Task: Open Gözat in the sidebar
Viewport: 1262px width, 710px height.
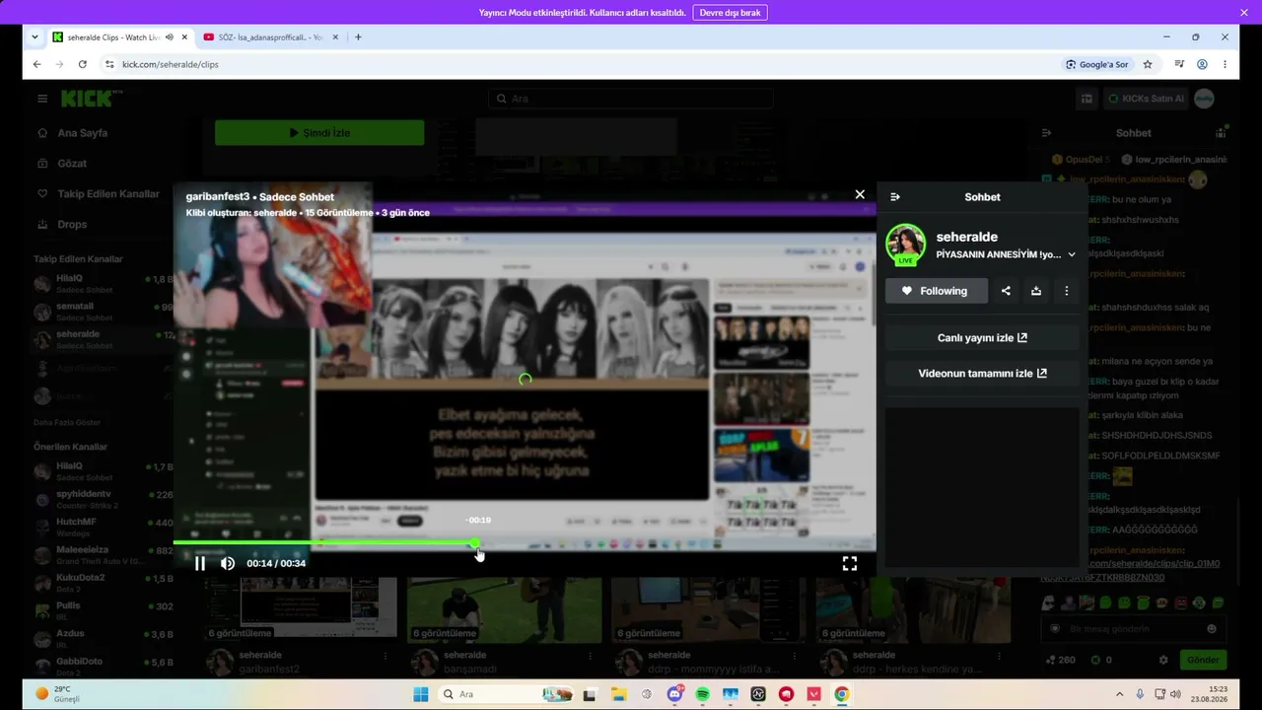Action: 72,164
